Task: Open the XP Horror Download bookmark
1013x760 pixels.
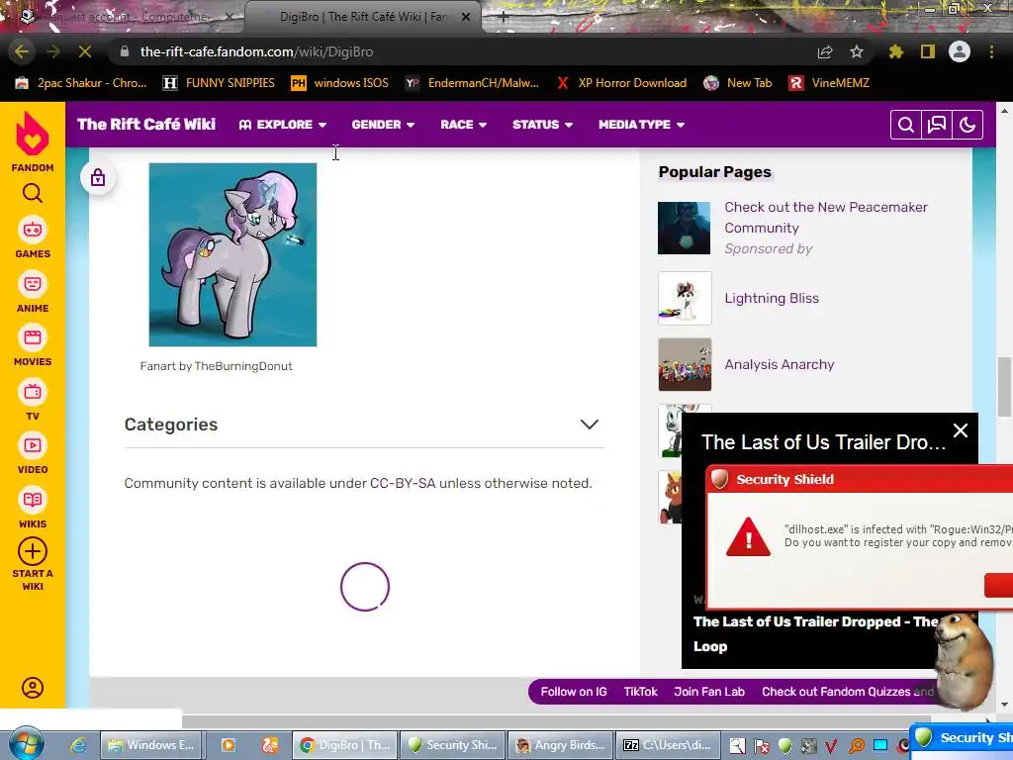Action: point(621,83)
